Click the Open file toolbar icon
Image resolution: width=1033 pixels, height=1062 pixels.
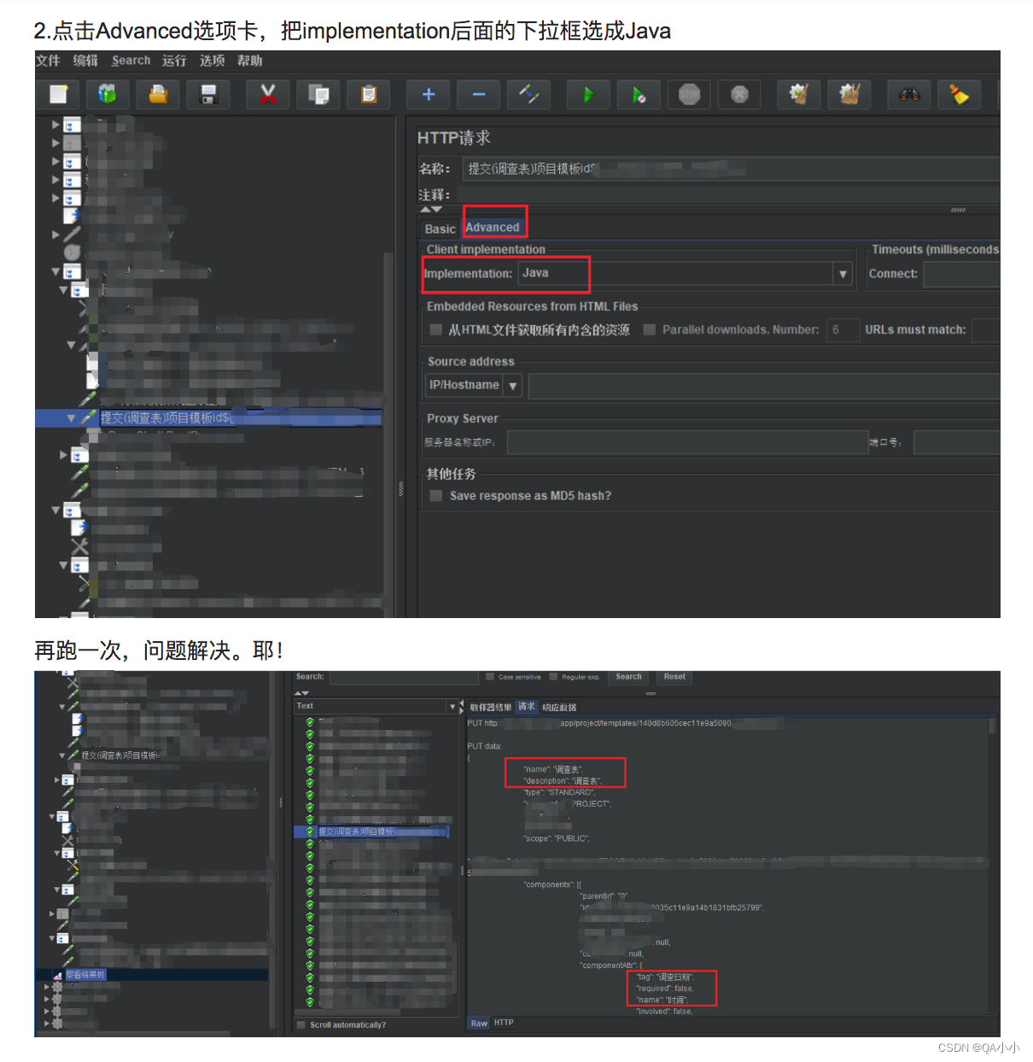pos(158,94)
